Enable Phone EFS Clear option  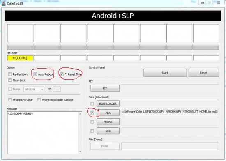click(x=10, y=99)
